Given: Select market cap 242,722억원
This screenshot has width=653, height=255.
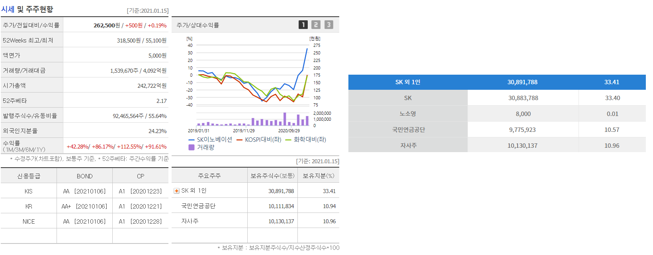Looking at the screenshot, I should [152, 86].
